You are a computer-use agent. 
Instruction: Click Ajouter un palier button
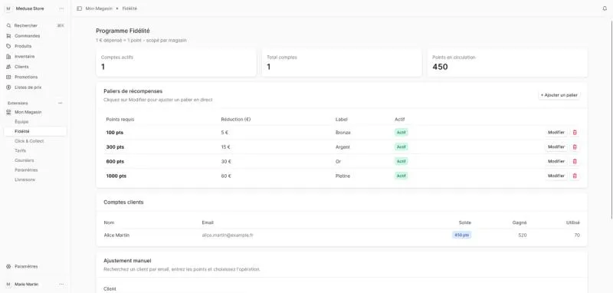coord(559,95)
